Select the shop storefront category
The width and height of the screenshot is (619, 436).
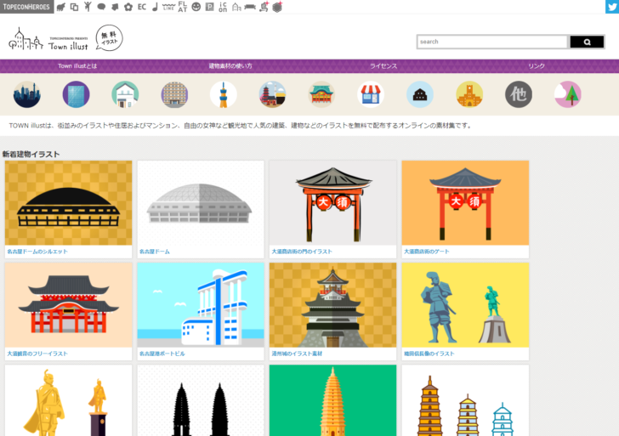pyautogui.click(x=371, y=94)
